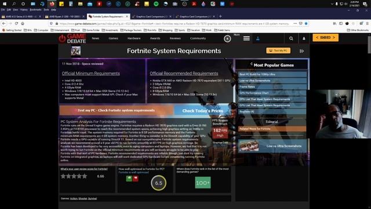Click the blue avatar icon in site header
Viewport: 371px width, 209px height.
258,38
